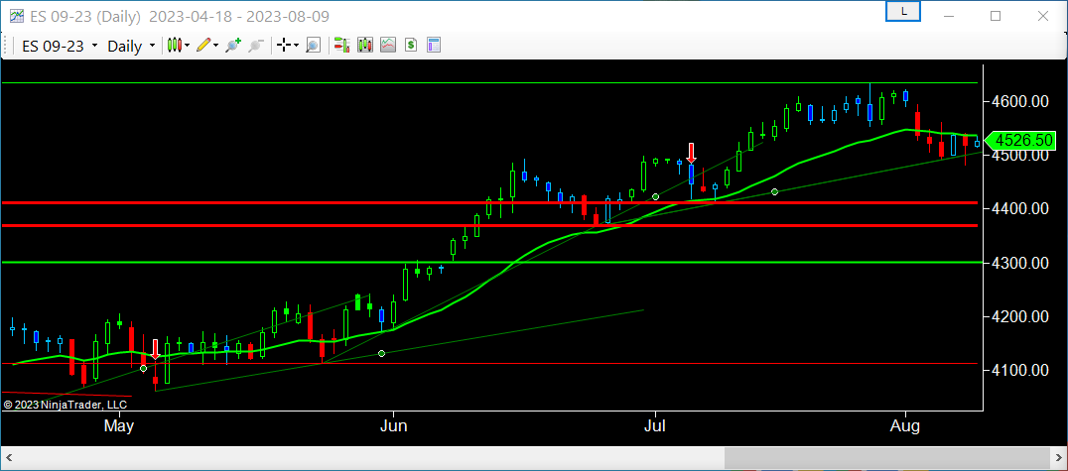
Task: Select the red down arrow marker in May
Action: [155, 349]
